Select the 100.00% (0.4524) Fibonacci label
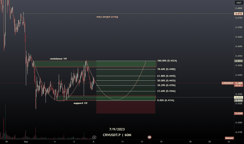 click(x=167, y=61)
